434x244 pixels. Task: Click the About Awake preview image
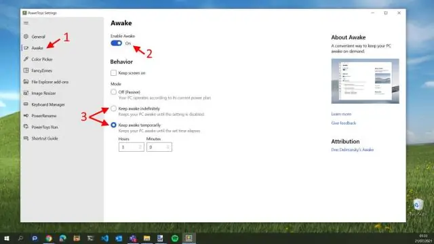point(365,81)
